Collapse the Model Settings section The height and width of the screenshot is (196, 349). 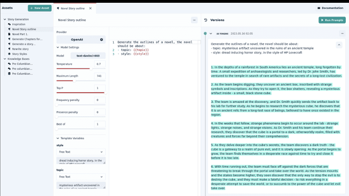click(58, 48)
